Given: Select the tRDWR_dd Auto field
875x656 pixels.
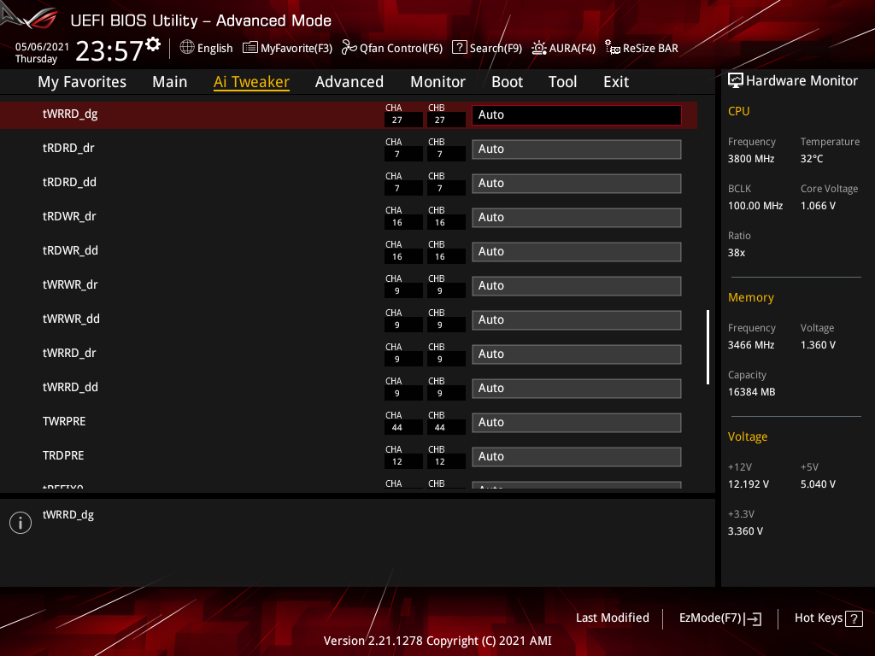Looking at the screenshot, I should tap(577, 252).
